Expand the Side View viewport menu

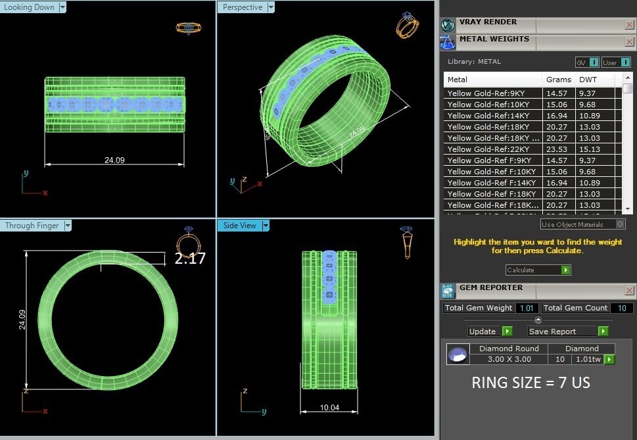pyautogui.click(x=266, y=226)
